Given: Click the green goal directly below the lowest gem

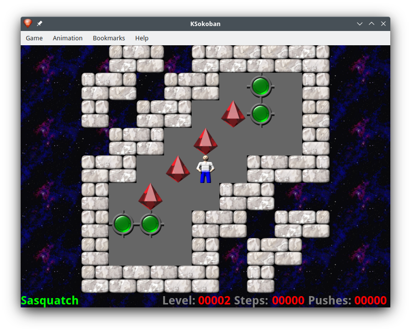Looking at the screenshot, I should click(x=150, y=224).
